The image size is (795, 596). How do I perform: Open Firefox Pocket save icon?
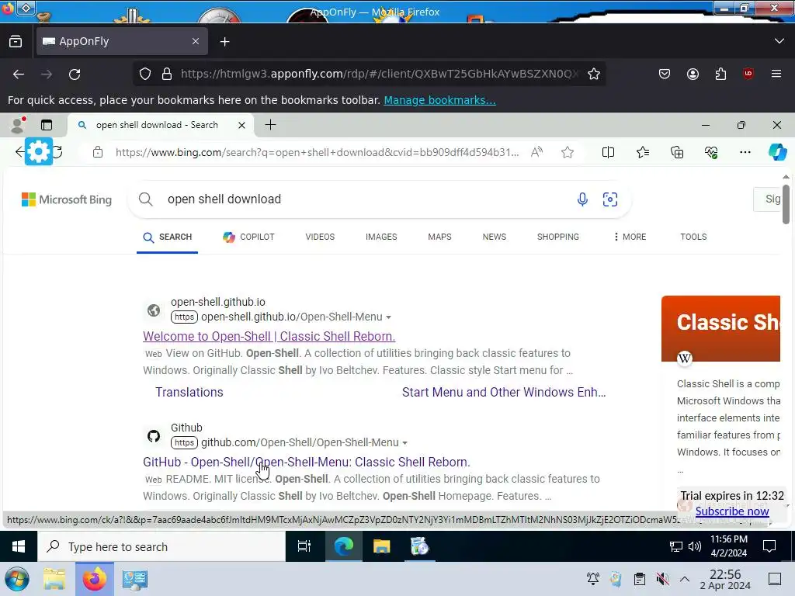(x=665, y=74)
